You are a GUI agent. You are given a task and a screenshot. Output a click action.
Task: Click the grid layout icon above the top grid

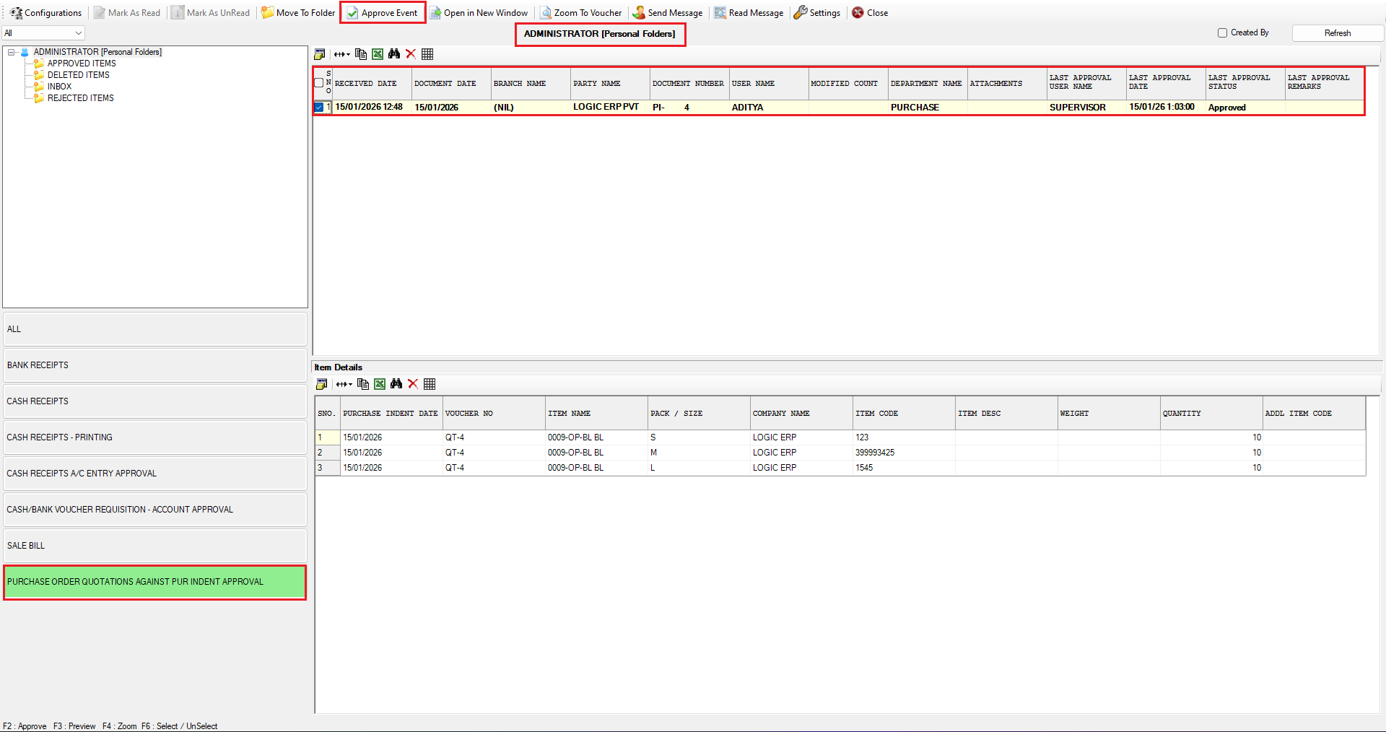point(427,54)
